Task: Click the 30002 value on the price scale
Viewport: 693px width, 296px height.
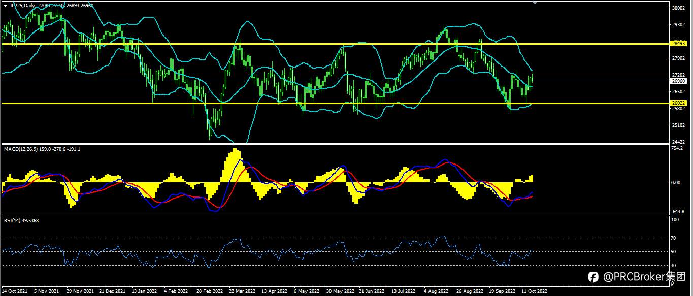Action: click(x=679, y=8)
